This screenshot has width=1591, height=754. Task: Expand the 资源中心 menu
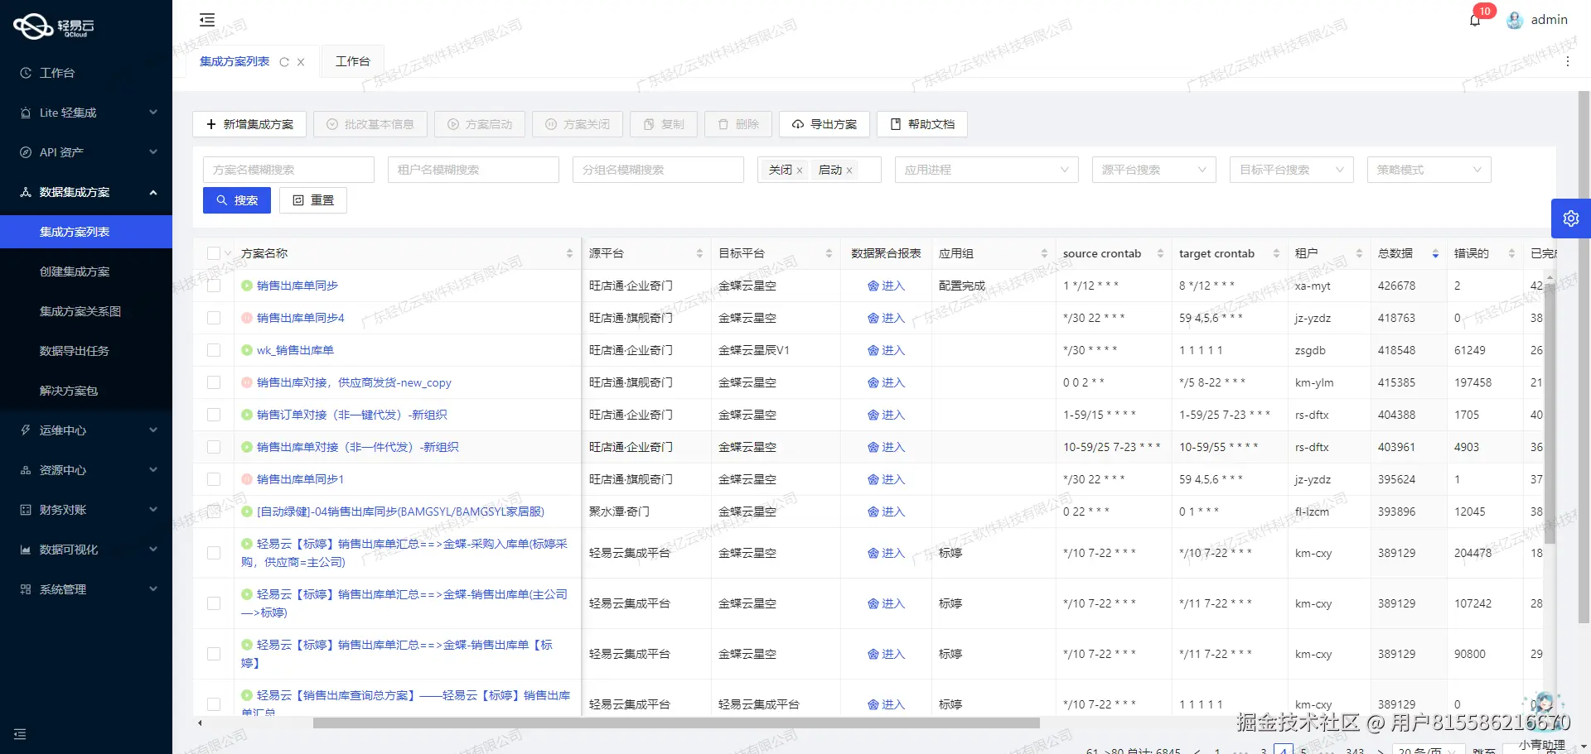86,470
